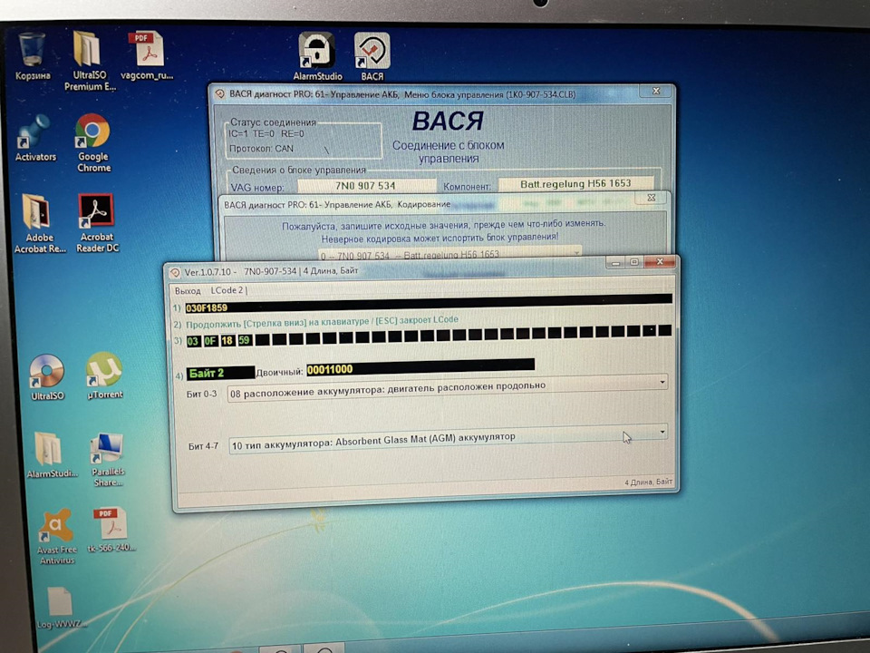Click the IC=1 TE=0 RE=0 status text
The height and width of the screenshot is (653, 870).
tap(266, 134)
